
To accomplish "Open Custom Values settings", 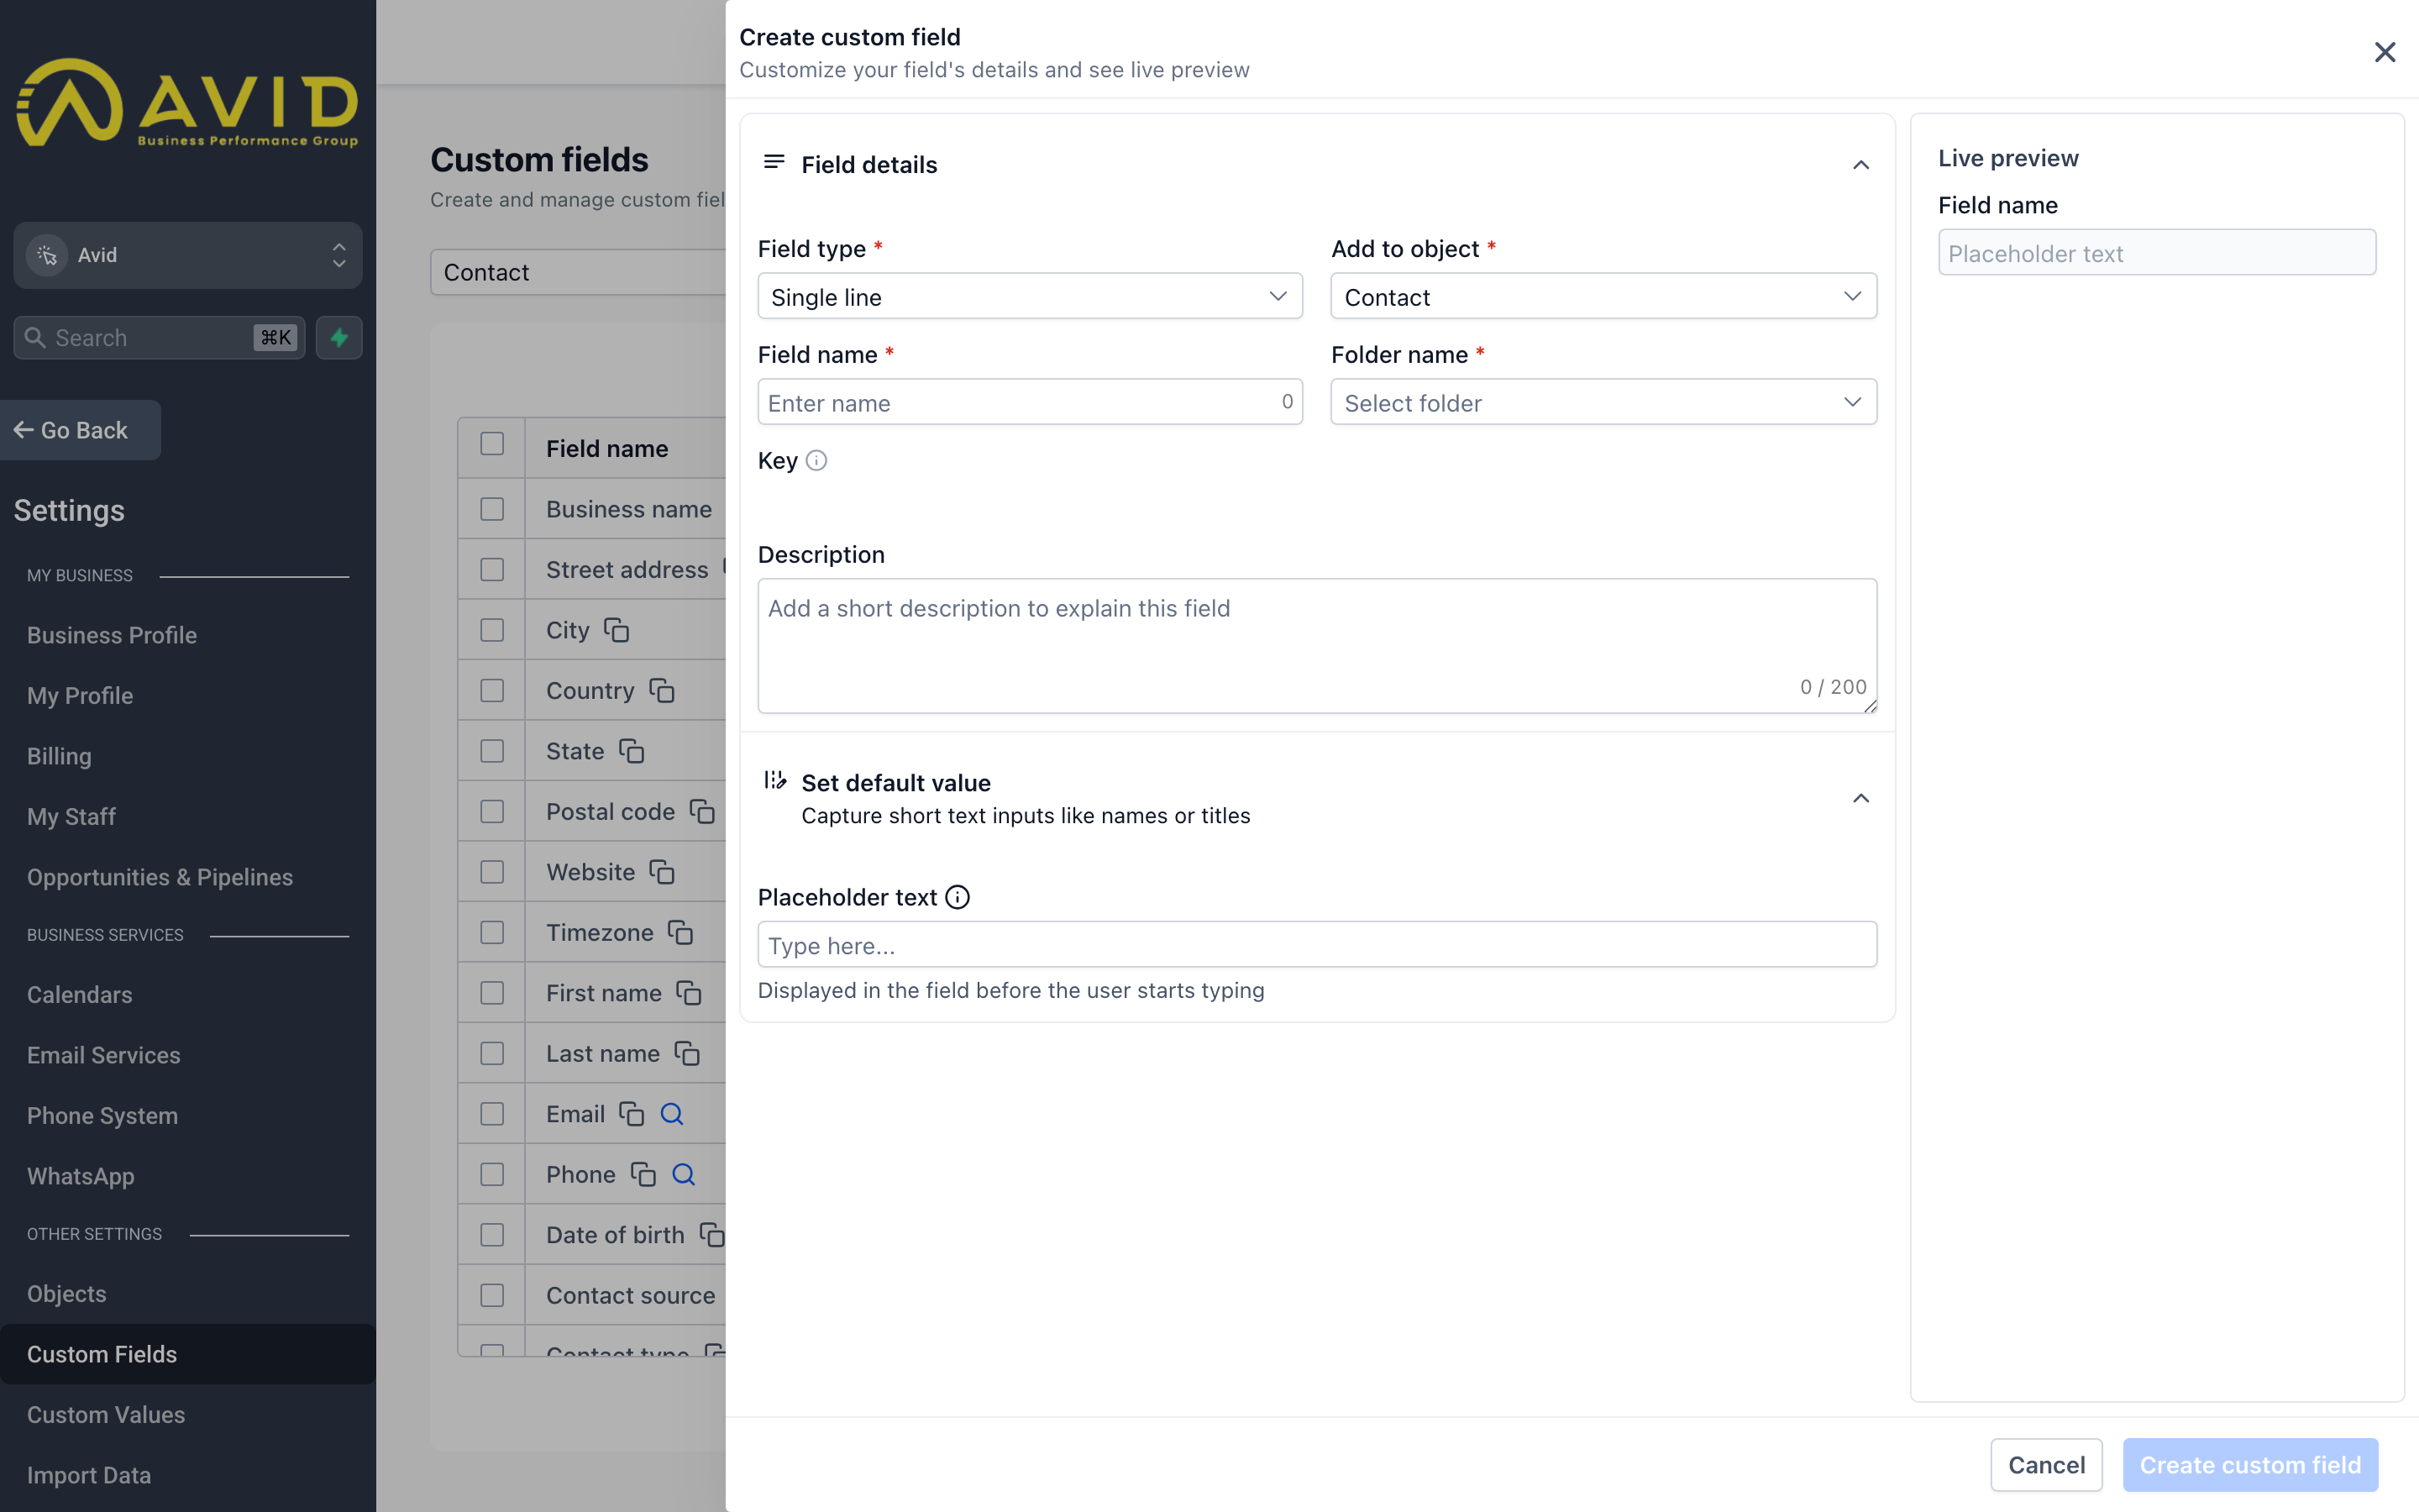I will point(106,1415).
